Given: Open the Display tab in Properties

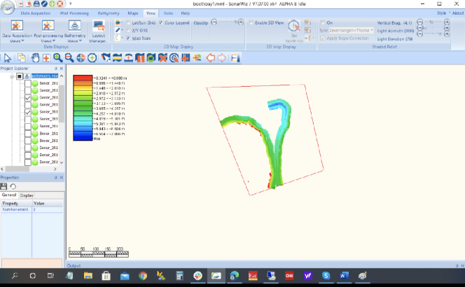Looking at the screenshot, I should [x=27, y=195].
